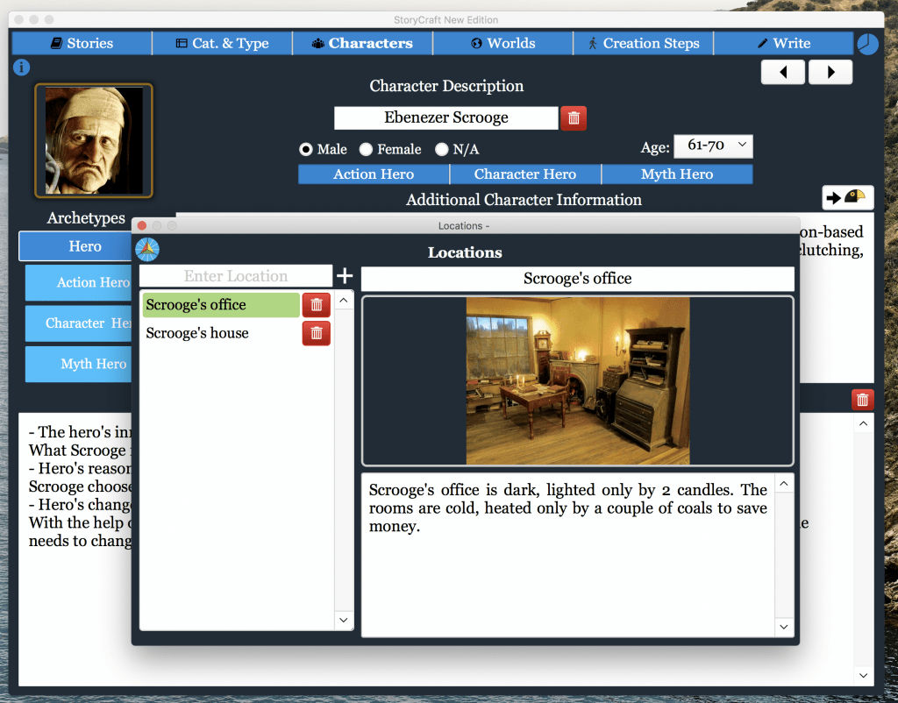
Task: Add a new location with plus icon
Action: [344, 276]
